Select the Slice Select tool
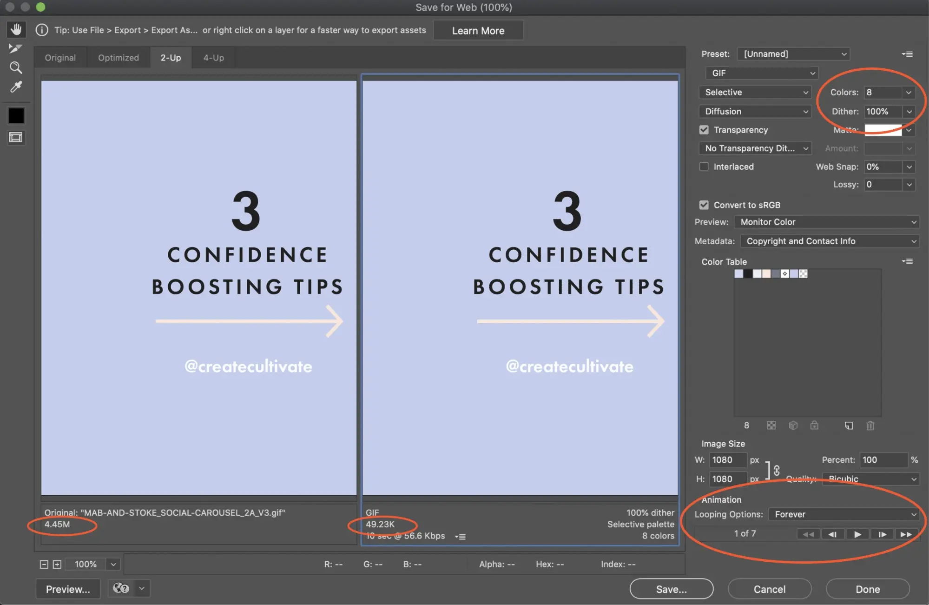Screen dimensions: 929x605 (16, 48)
